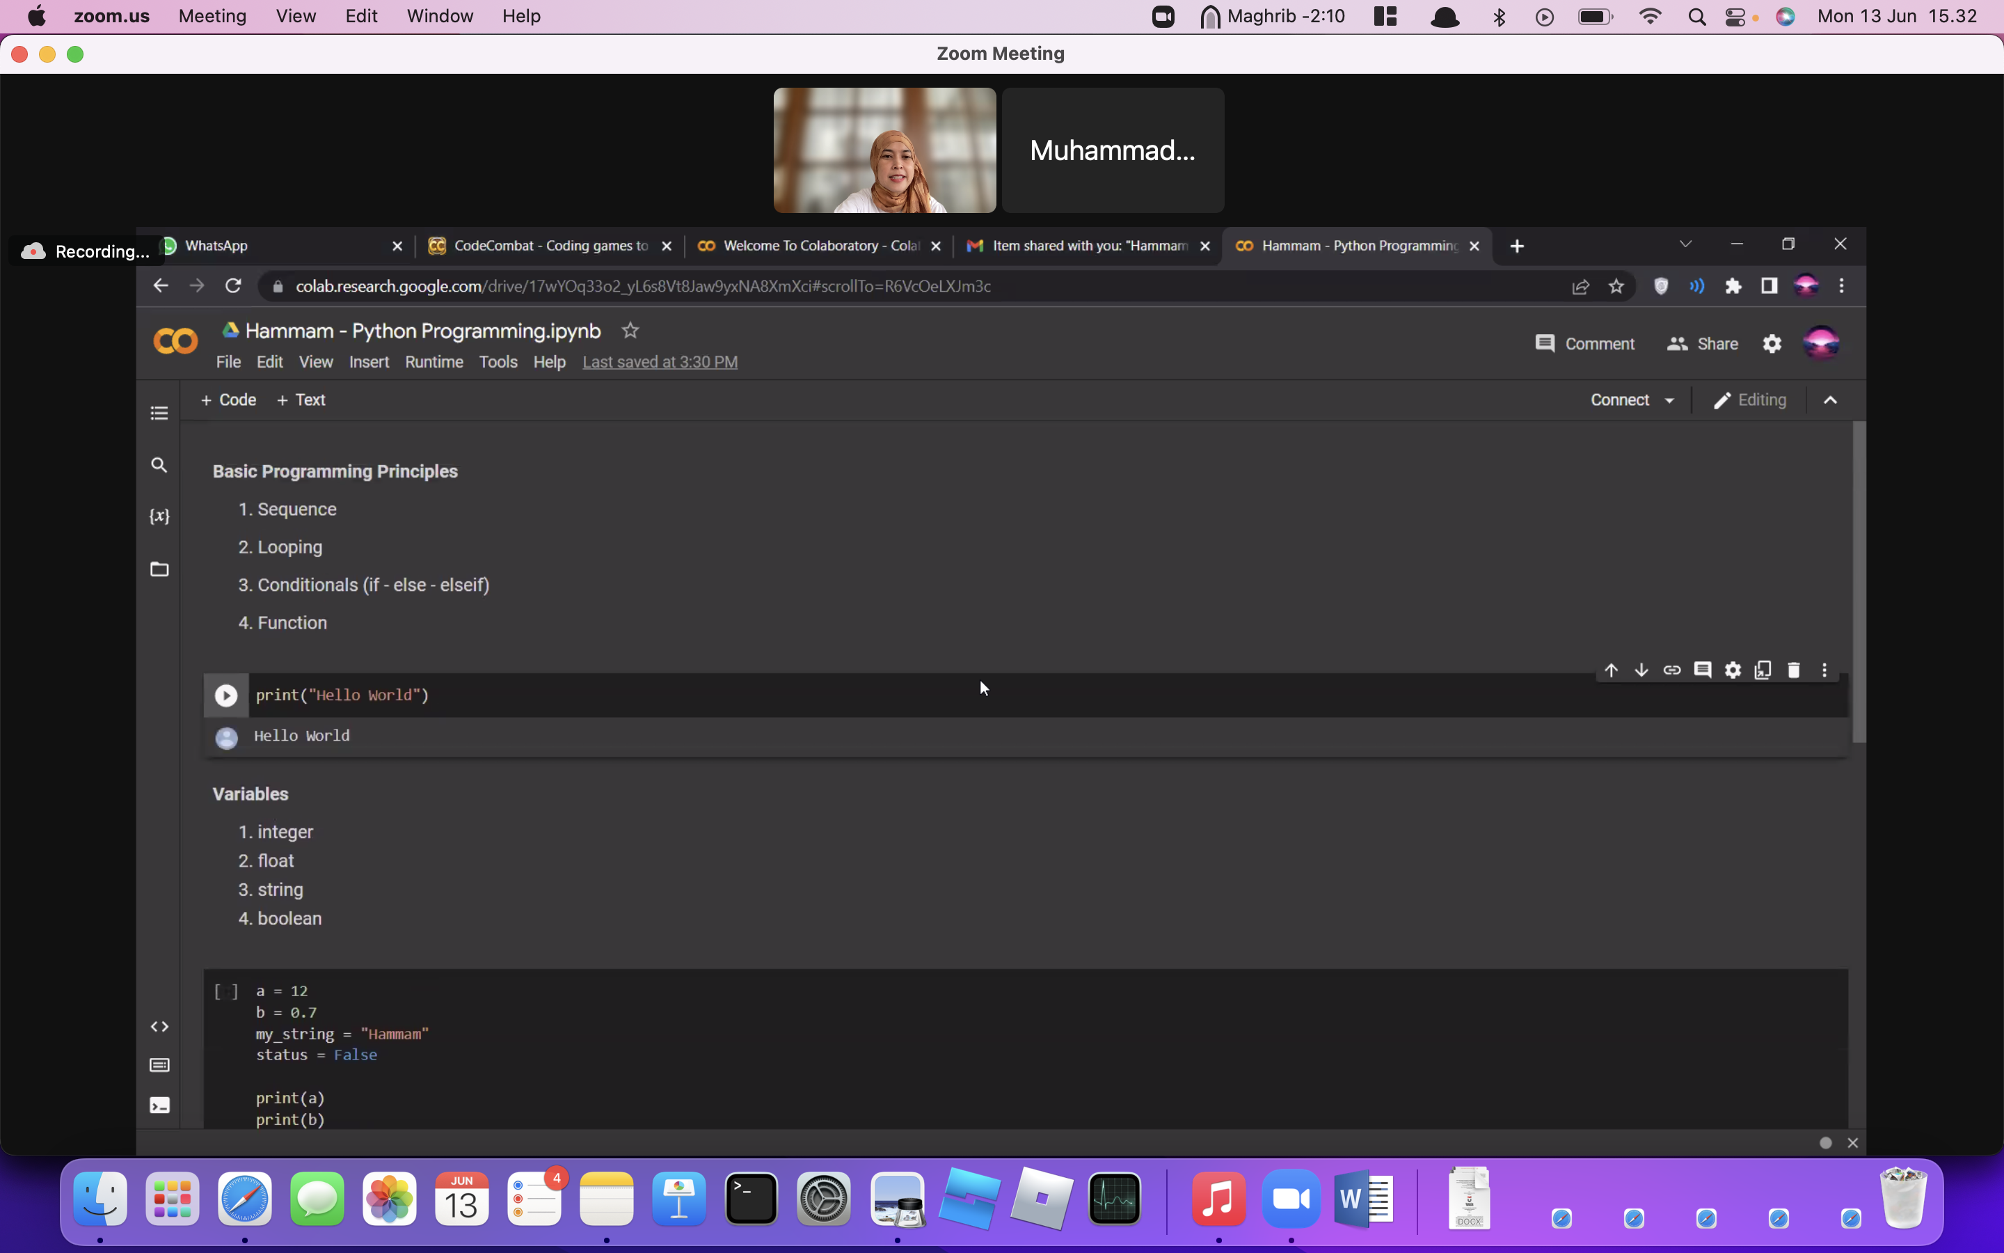
Task: Click the Share button in Colab
Action: [x=1703, y=344]
